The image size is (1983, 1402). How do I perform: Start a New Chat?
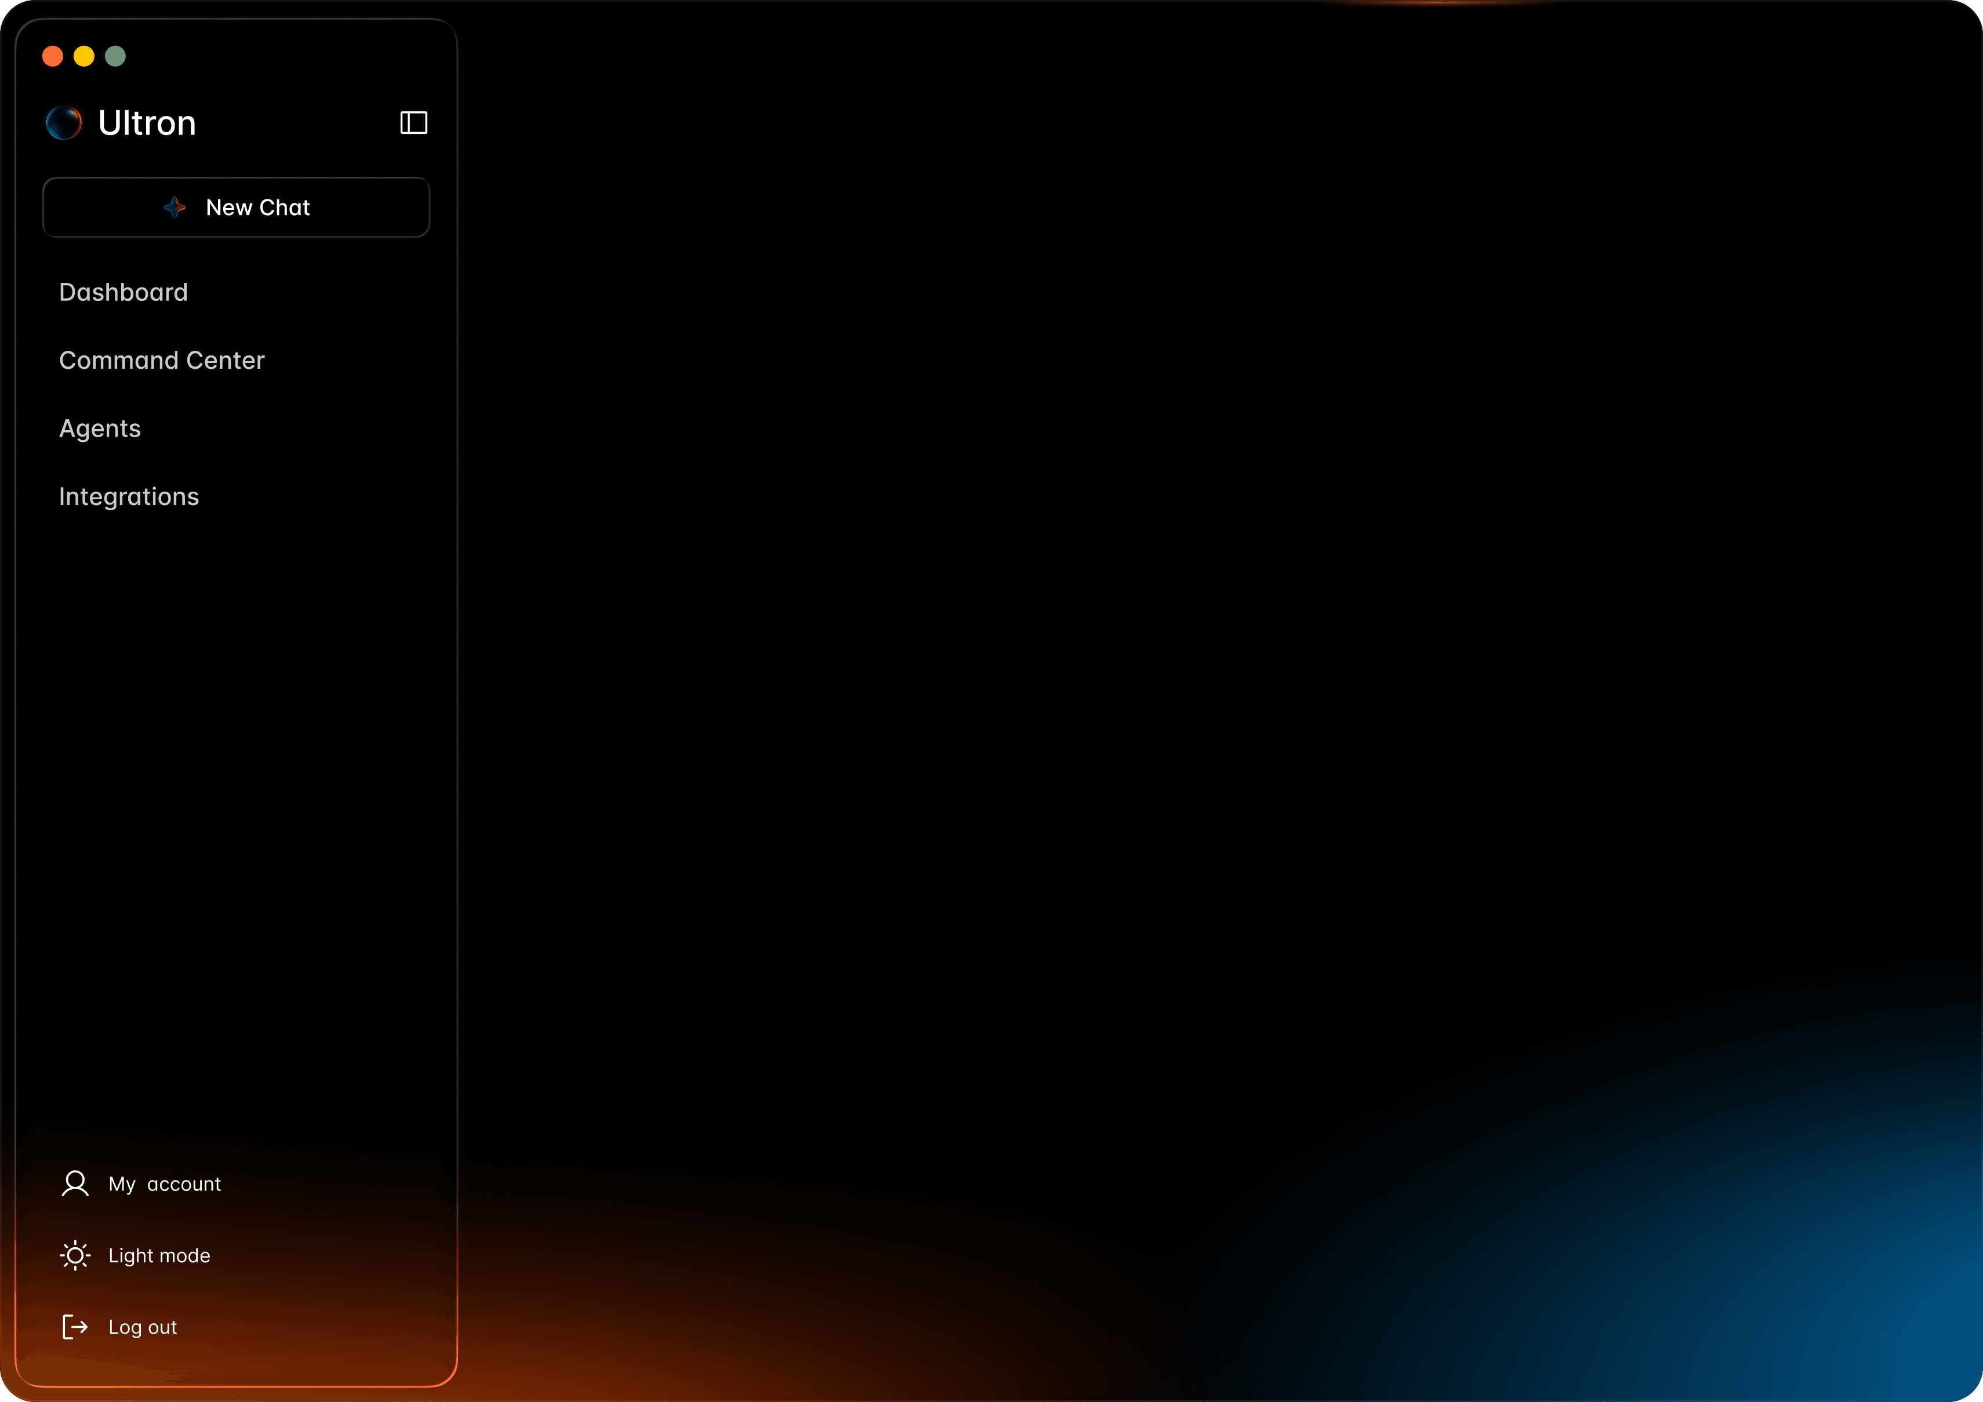pyautogui.click(x=257, y=208)
